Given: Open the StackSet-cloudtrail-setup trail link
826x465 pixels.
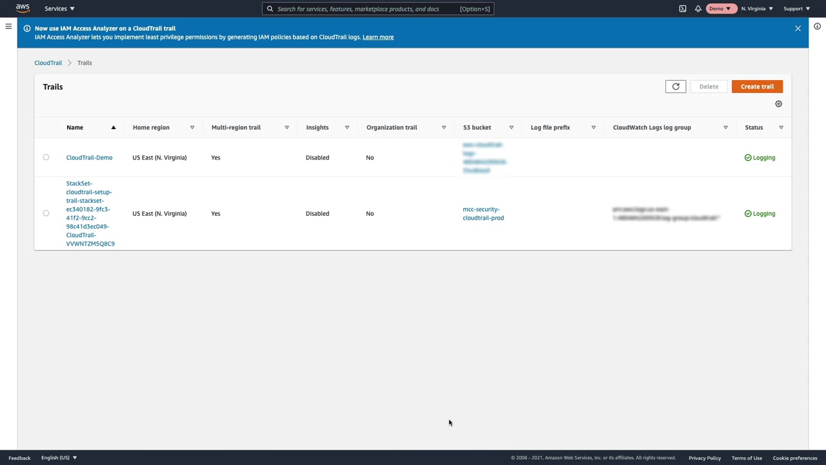Looking at the screenshot, I should (x=90, y=214).
